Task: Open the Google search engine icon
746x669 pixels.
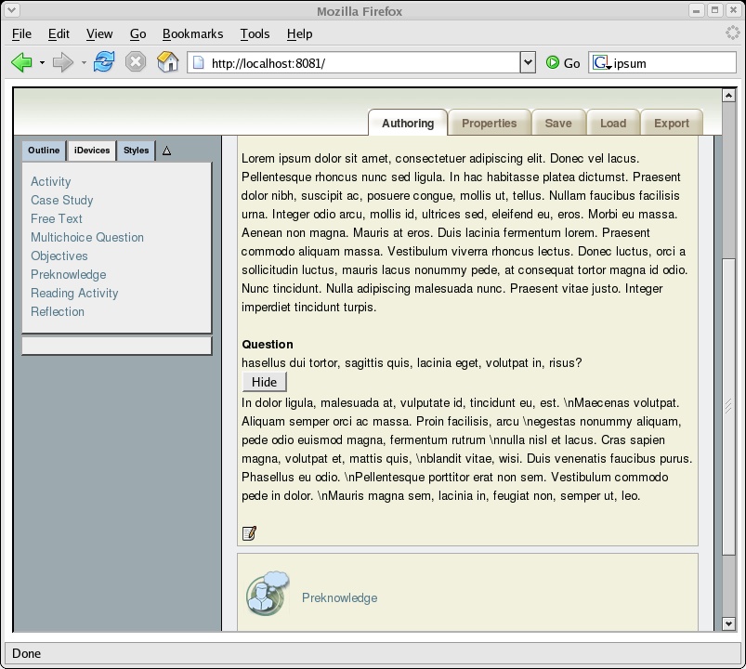Action: 601,63
